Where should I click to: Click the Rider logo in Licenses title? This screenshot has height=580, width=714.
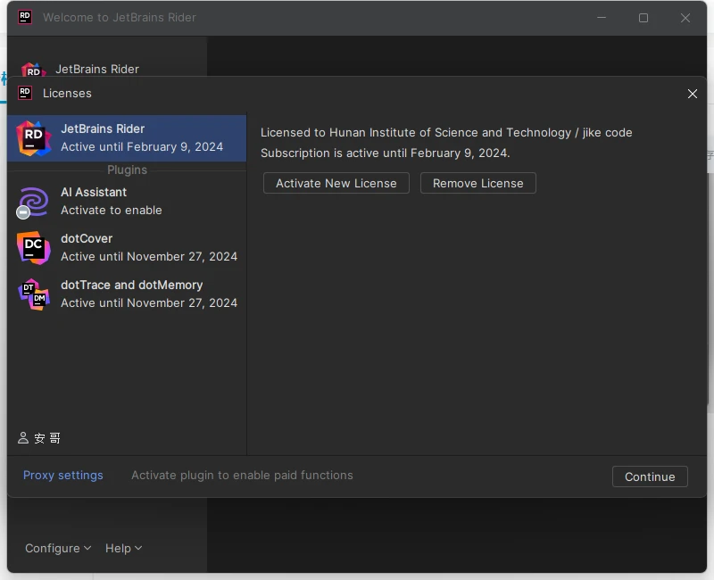25,93
